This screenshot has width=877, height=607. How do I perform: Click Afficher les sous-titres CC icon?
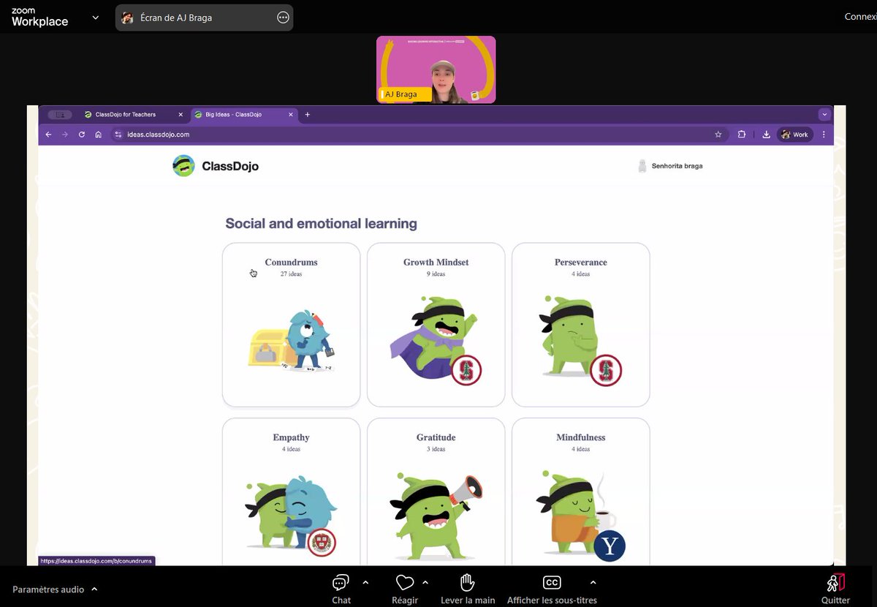(552, 583)
